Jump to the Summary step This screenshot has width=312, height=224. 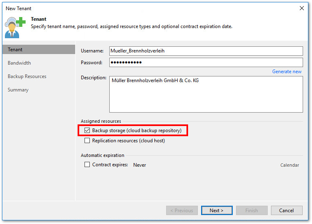point(18,90)
